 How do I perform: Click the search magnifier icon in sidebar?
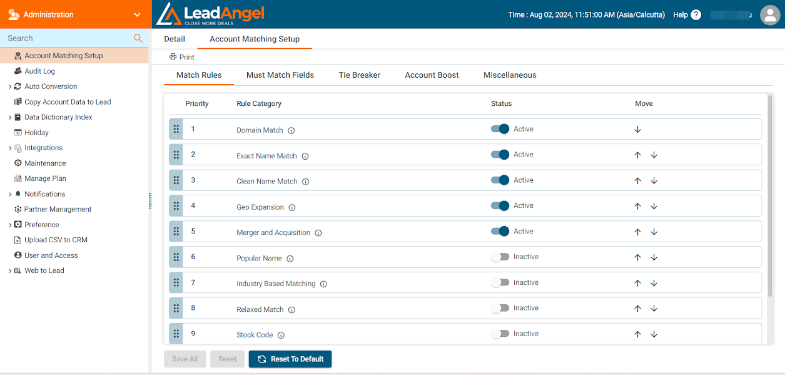pyautogui.click(x=138, y=38)
